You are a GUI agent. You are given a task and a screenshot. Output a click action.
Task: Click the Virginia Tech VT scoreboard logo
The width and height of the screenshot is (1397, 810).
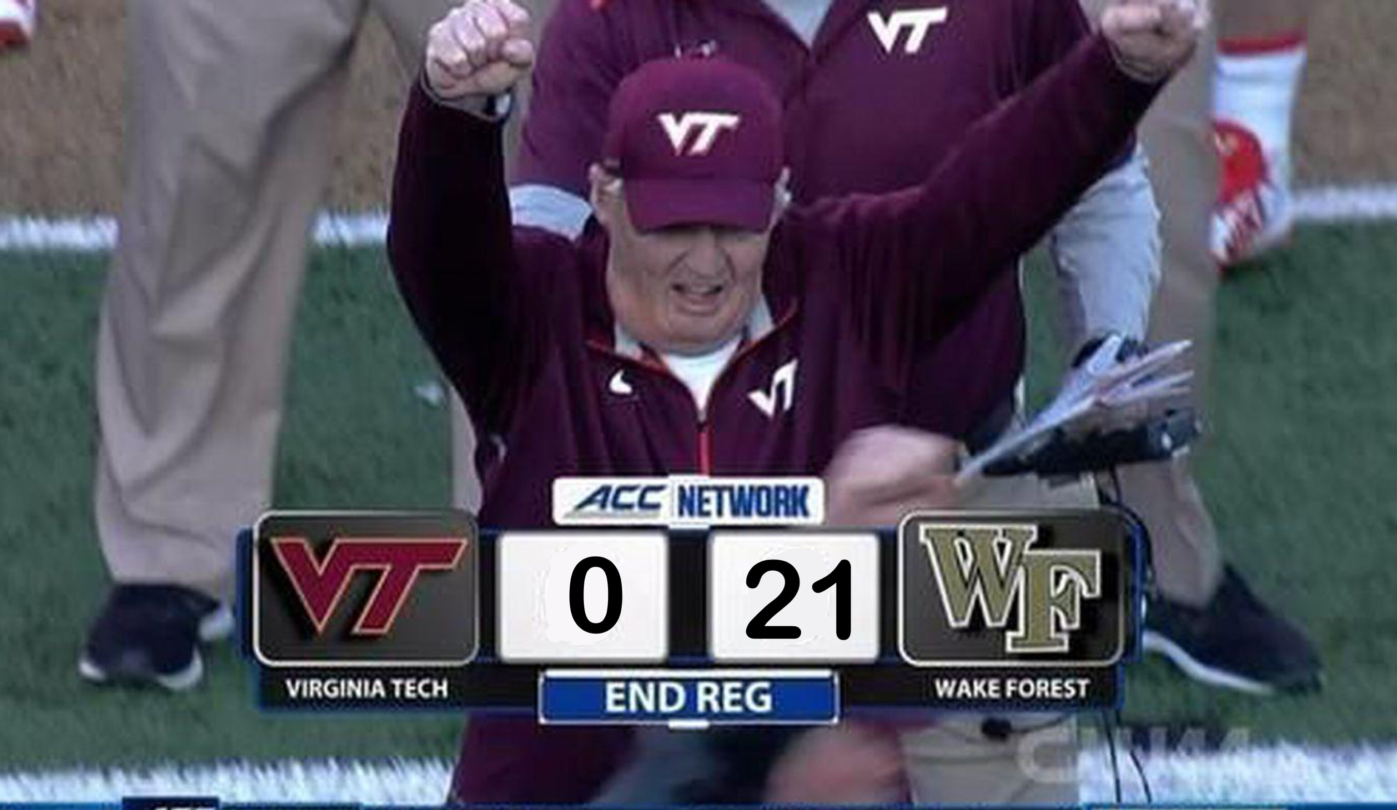coord(366,589)
